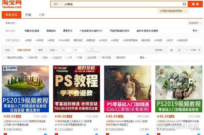Switch to grid view icon

172,50
